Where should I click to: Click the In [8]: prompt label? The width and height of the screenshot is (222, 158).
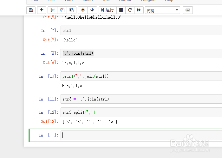pos(50,53)
